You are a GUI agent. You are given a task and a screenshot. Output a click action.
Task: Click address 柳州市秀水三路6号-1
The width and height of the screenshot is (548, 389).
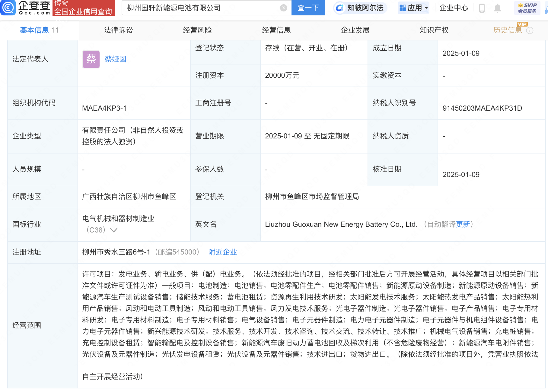point(116,252)
